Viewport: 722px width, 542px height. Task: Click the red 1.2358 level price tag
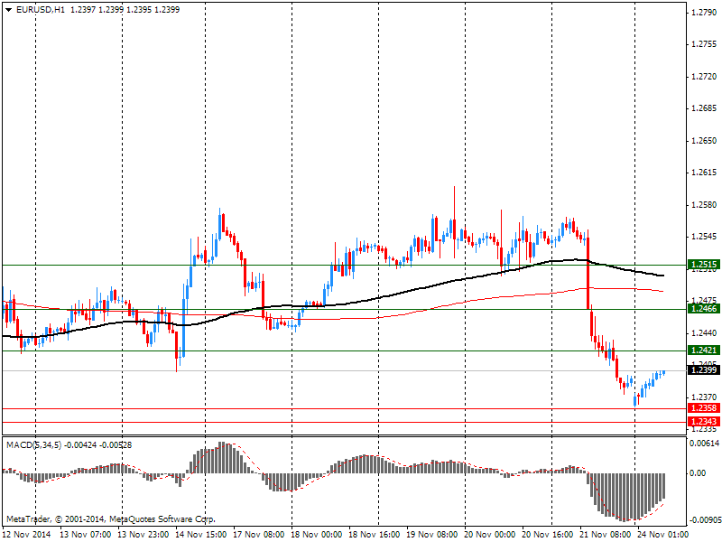tap(704, 408)
